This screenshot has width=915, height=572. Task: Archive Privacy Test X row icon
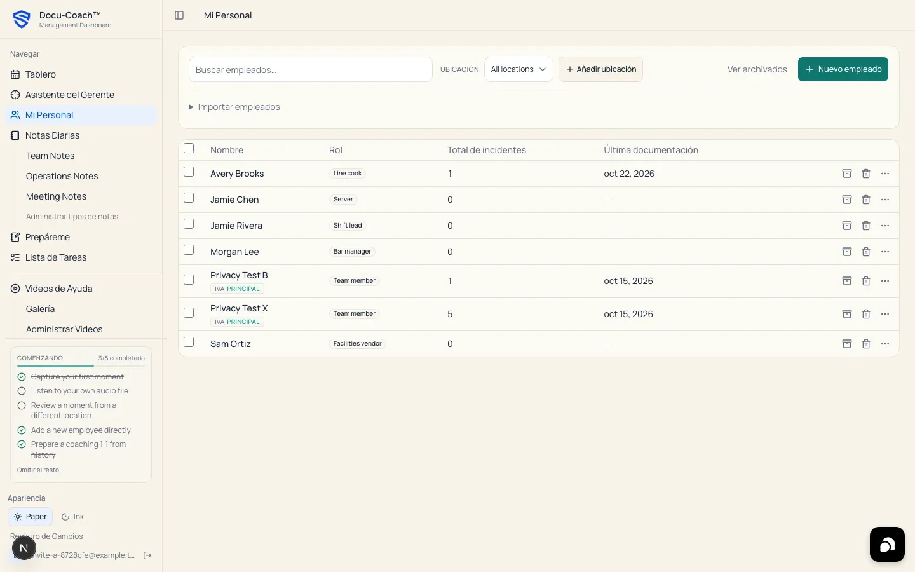(x=847, y=314)
